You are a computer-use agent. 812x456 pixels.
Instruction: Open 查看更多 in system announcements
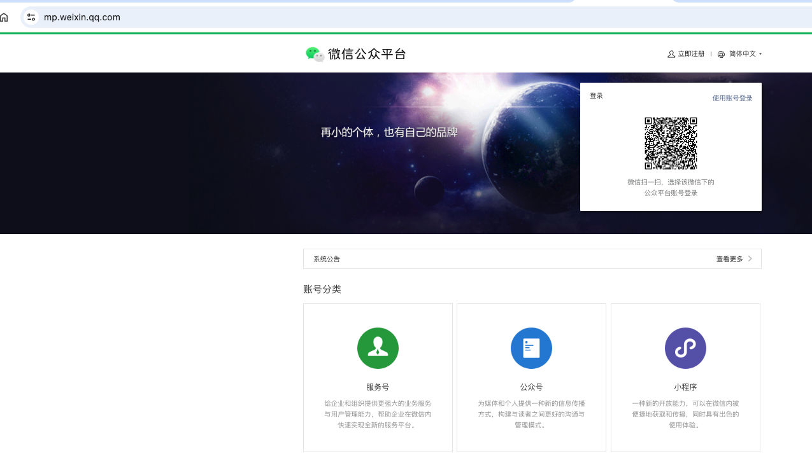click(x=729, y=259)
